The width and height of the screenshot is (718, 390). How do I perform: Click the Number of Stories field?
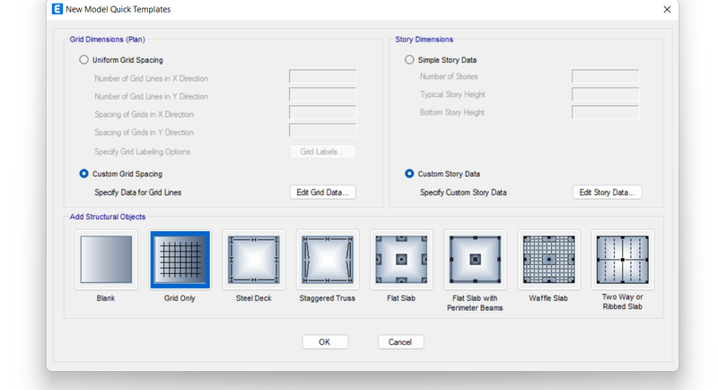pos(605,76)
